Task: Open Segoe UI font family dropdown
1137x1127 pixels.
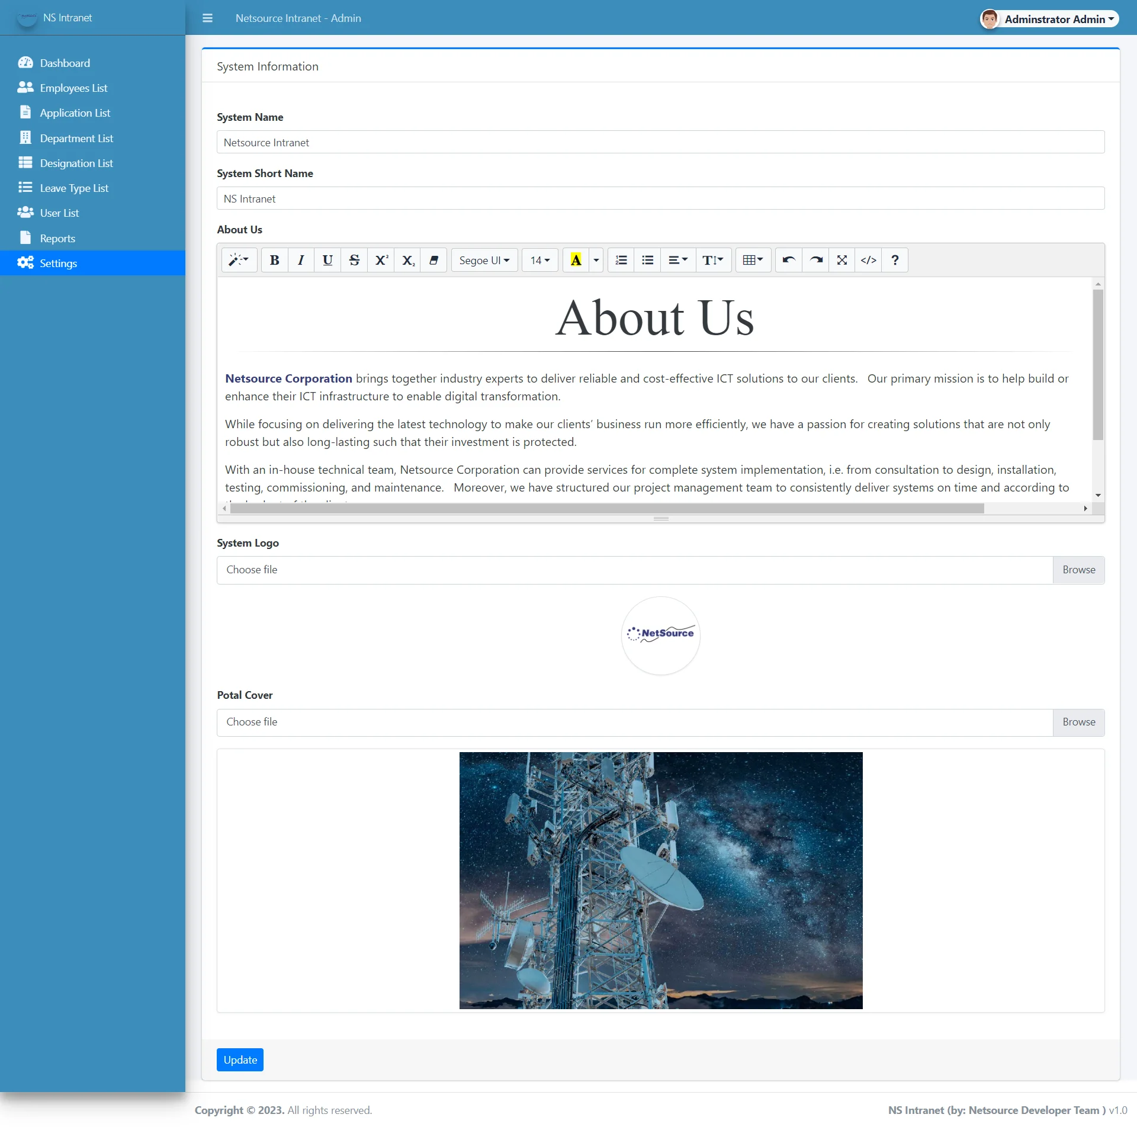Action: tap(484, 260)
